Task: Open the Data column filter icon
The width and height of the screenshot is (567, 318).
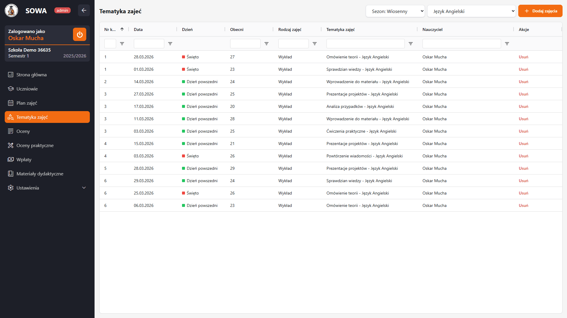Action: 170,44
